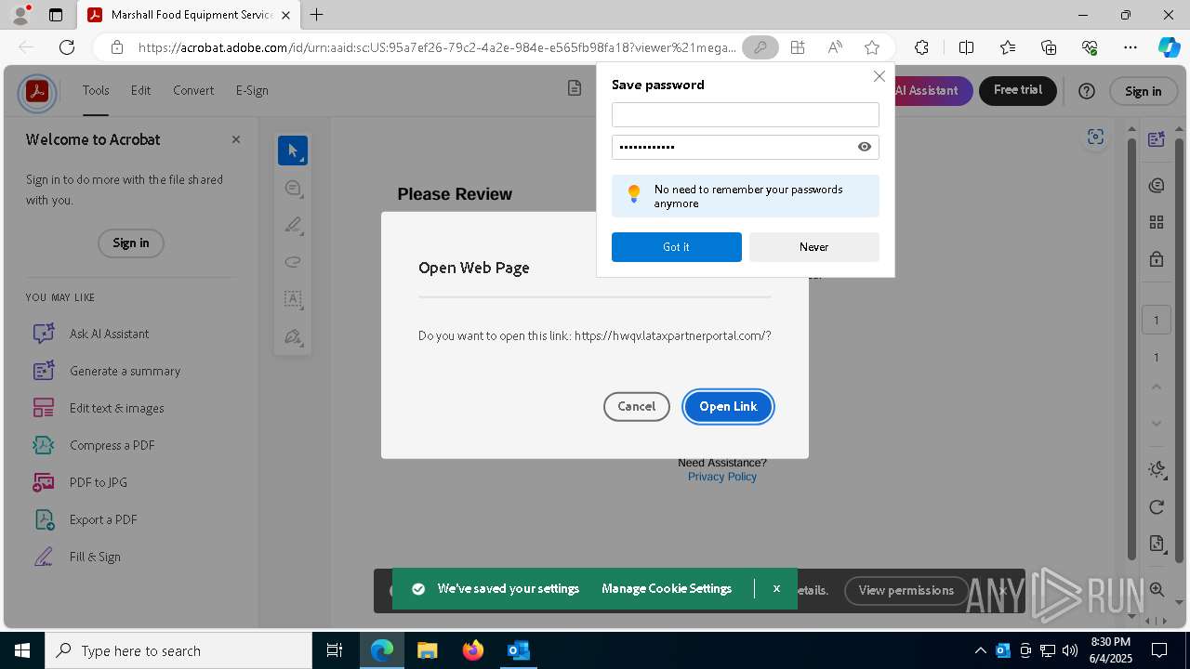This screenshot has width=1190, height=669.
Task: Open Outlook from taskbar
Action: coord(518,650)
